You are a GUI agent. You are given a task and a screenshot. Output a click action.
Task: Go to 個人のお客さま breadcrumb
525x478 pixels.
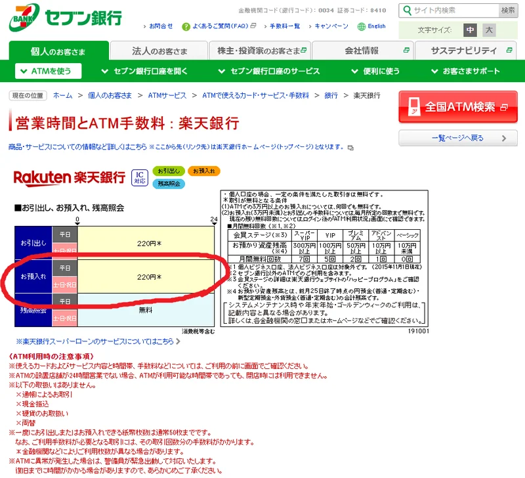[110, 96]
